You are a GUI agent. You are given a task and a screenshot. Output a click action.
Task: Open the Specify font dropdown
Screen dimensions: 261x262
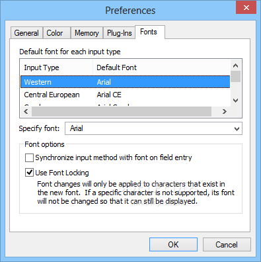(237, 128)
